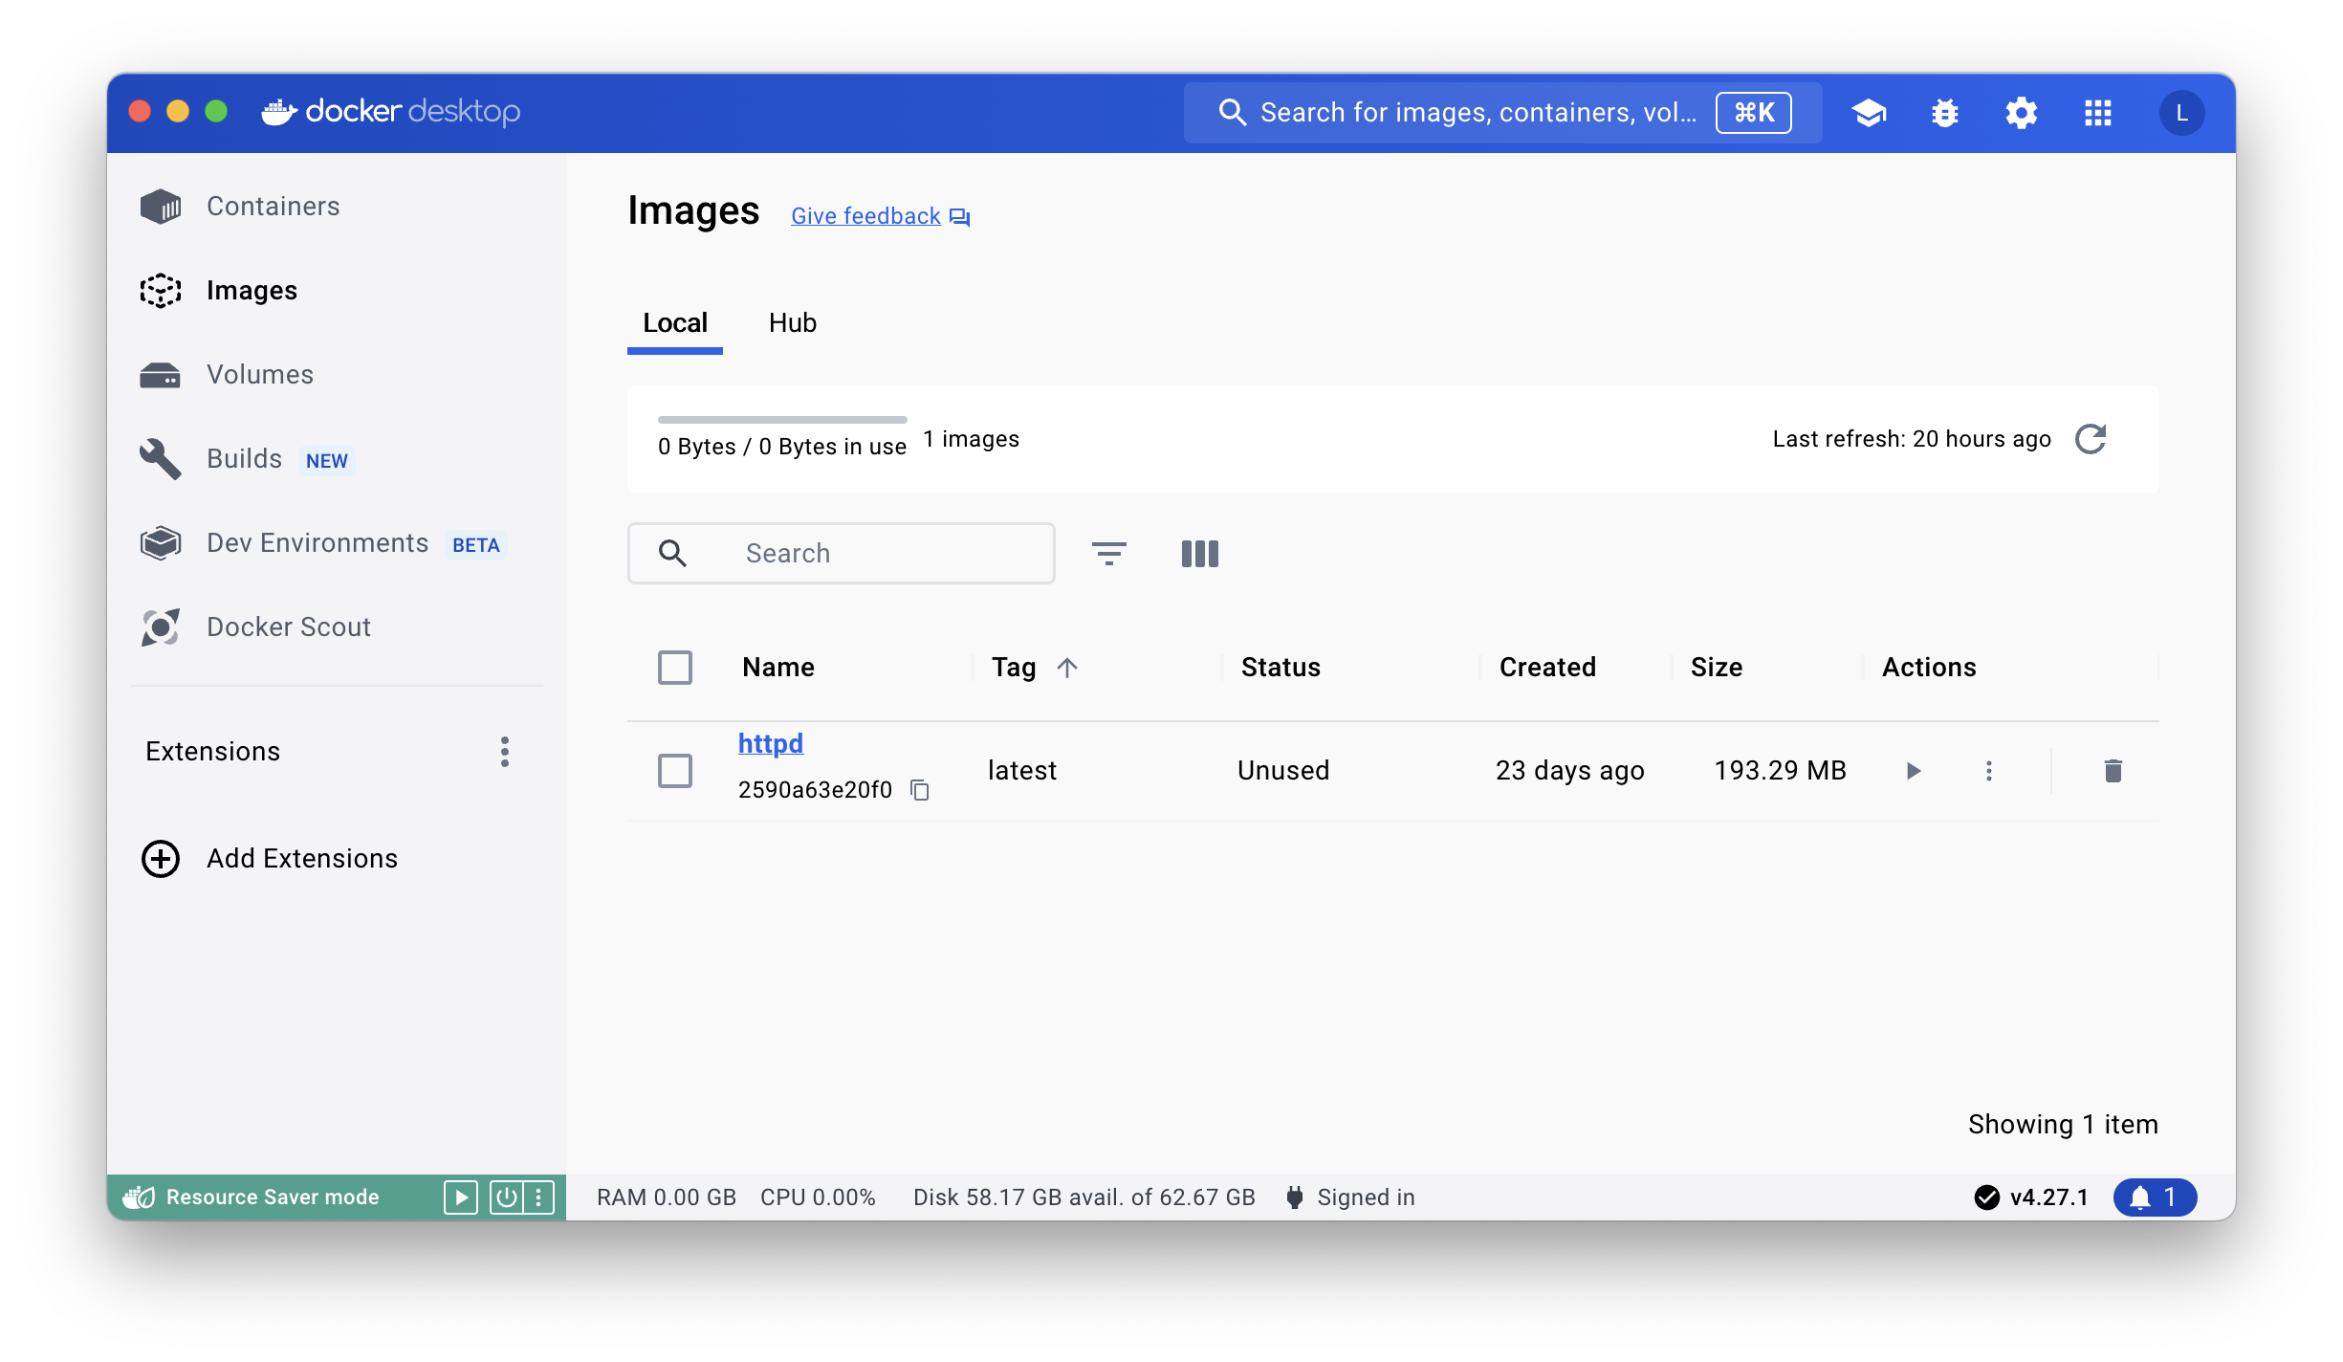Click the Dev Environments icon

[x=160, y=543]
